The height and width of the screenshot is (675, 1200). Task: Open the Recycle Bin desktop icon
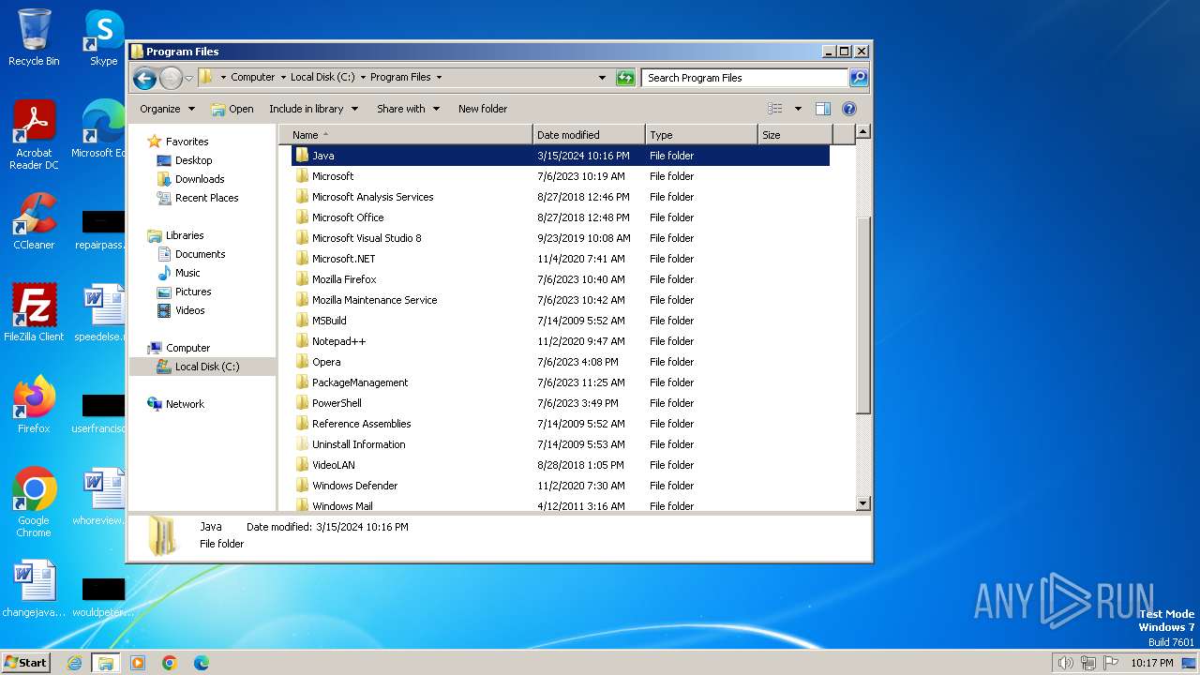point(34,37)
